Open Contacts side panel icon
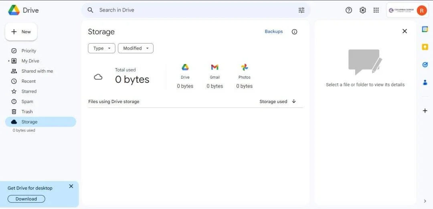 [x=425, y=82]
